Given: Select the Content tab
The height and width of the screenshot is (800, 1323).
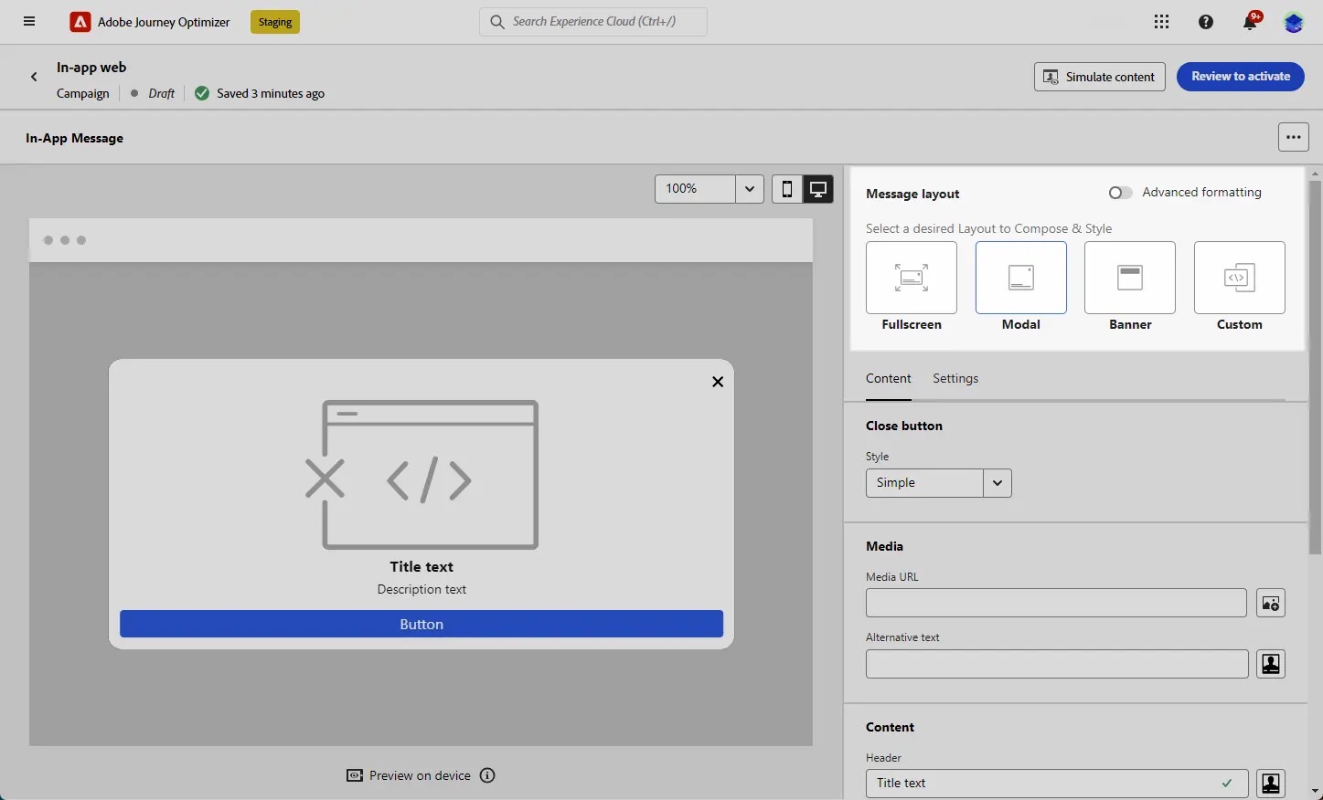Looking at the screenshot, I should 888,378.
